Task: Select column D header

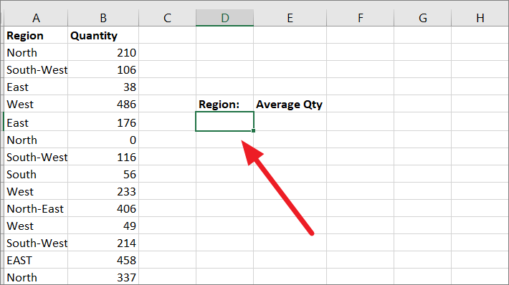Action: [224, 18]
